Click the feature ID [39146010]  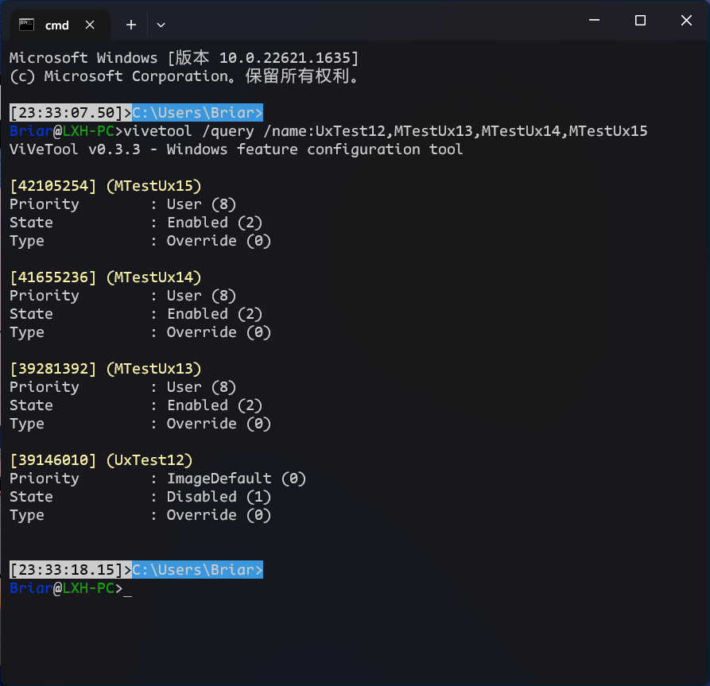coord(53,460)
